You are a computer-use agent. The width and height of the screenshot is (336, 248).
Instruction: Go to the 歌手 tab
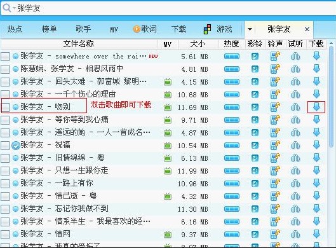tap(83, 29)
